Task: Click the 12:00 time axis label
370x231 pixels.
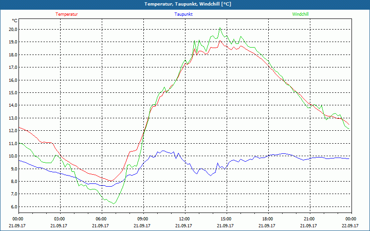Action: [x=185, y=219]
